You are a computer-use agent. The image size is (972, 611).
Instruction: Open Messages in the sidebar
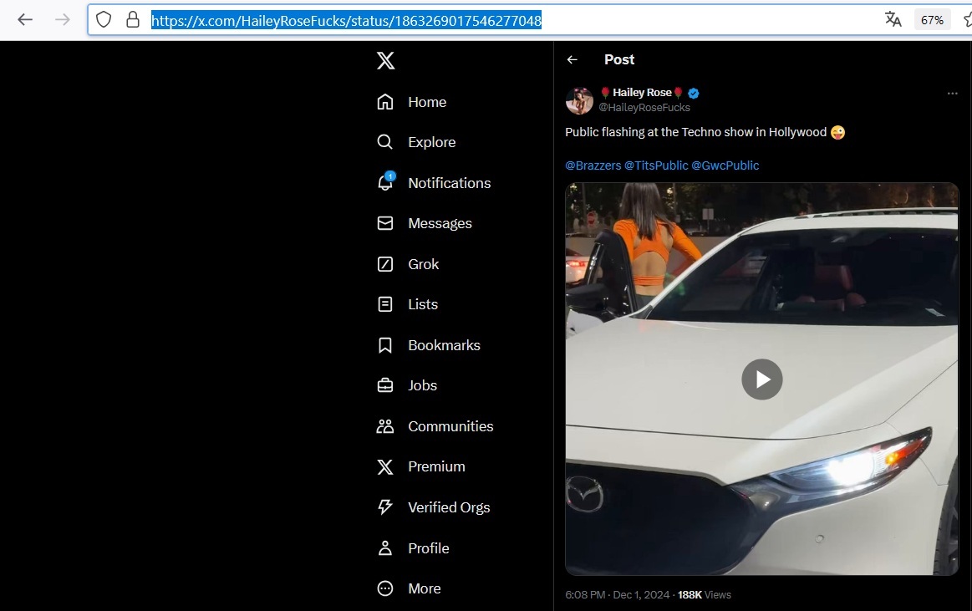[x=440, y=224]
